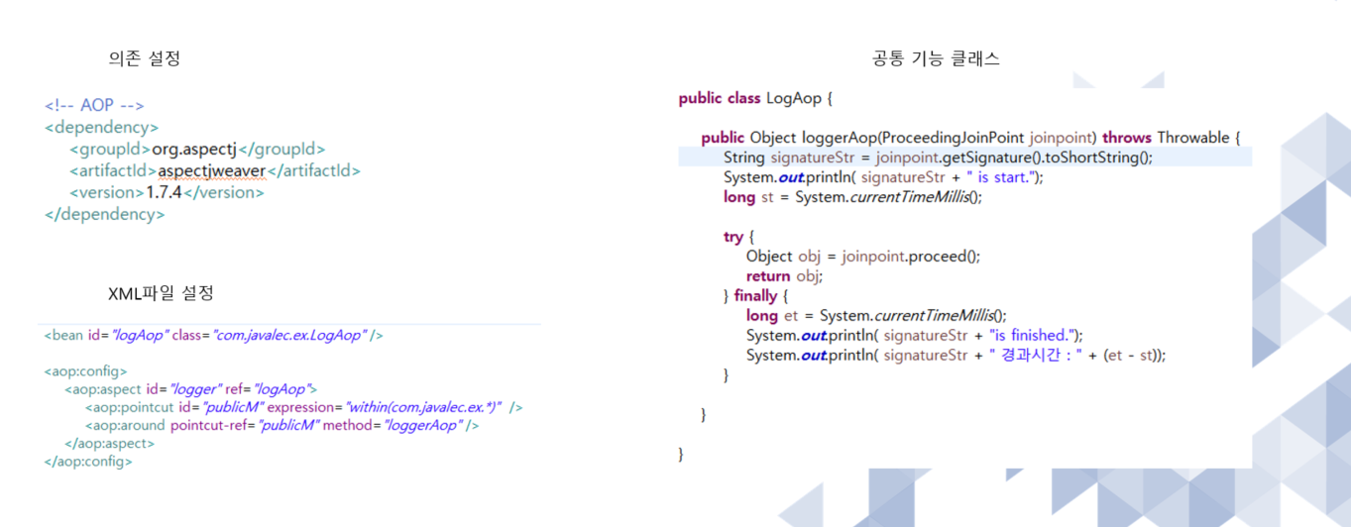The width and height of the screenshot is (1351, 527).
Task: Click the closing '</dependency>' tag
Action: point(105,214)
